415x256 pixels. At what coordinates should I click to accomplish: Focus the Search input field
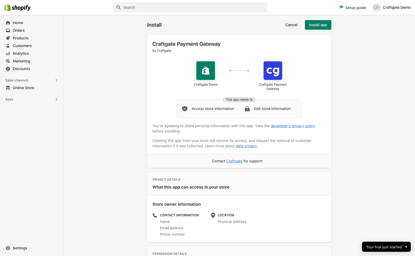pyautogui.click(x=190, y=7)
